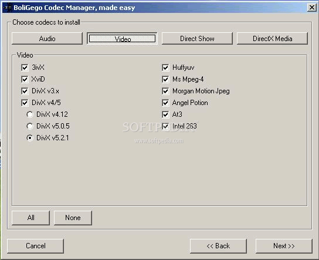The height and width of the screenshot is (260, 319).
Task: Toggle the XviD checkbox
Action: (x=25, y=79)
